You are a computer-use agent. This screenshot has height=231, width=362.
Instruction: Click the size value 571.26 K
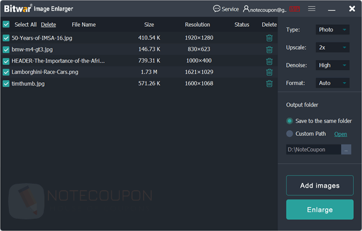click(149, 83)
